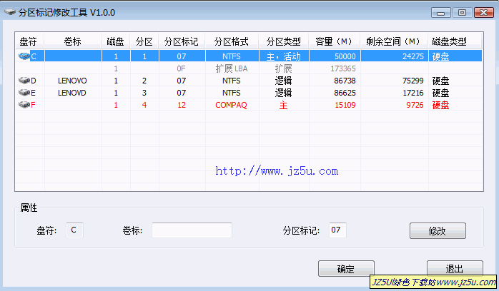
Task: Sort by the 分区标记 column header
Action: [182, 41]
